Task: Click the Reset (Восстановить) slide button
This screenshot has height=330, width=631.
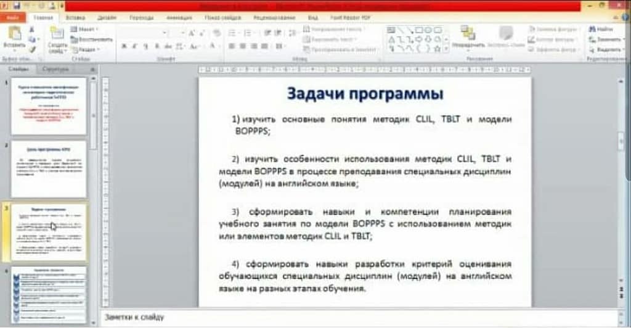Action: [x=90, y=39]
